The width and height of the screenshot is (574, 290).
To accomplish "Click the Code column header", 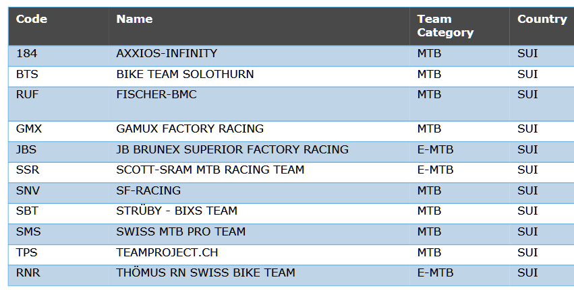I will (32, 19).
